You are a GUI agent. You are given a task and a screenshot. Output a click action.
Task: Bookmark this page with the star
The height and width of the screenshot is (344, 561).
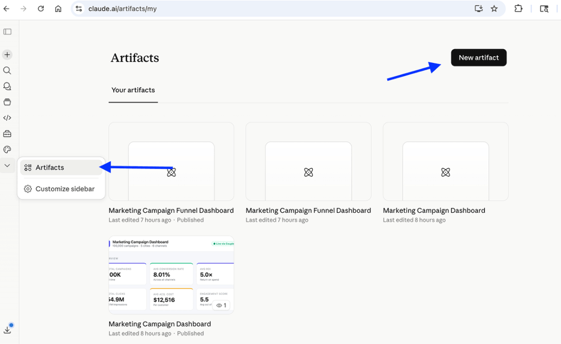[494, 8]
